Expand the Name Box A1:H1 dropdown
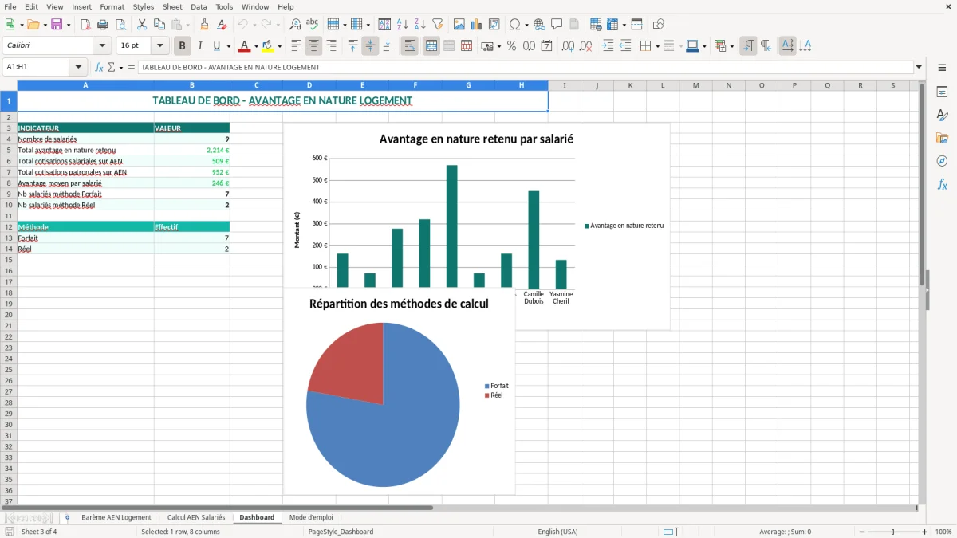 pyautogui.click(x=78, y=67)
